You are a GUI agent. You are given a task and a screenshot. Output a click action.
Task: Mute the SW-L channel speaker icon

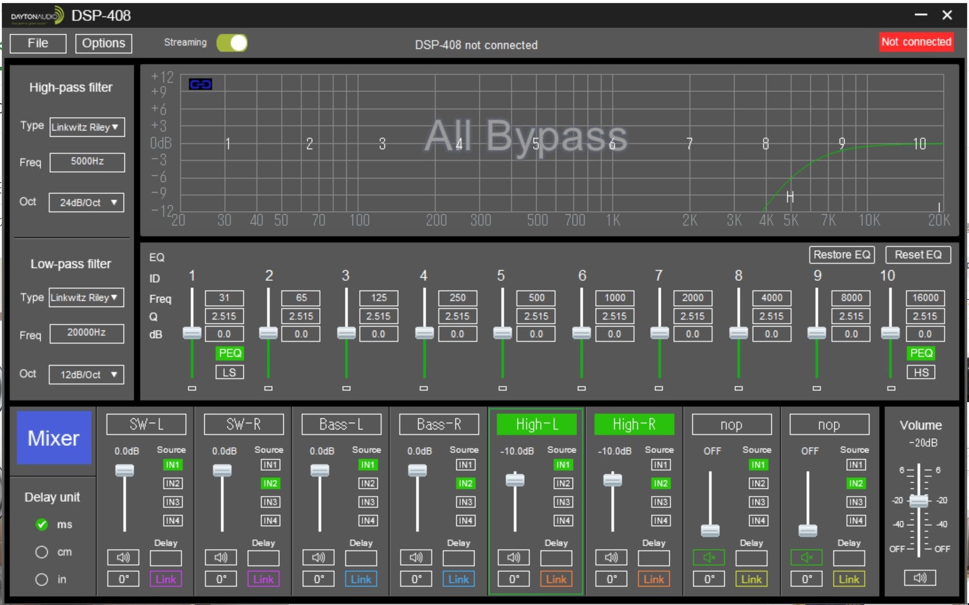[123, 557]
